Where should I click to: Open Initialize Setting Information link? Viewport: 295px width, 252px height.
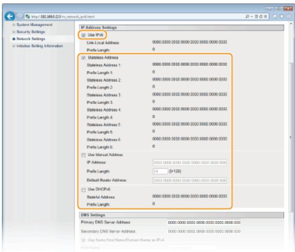(40, 46)
